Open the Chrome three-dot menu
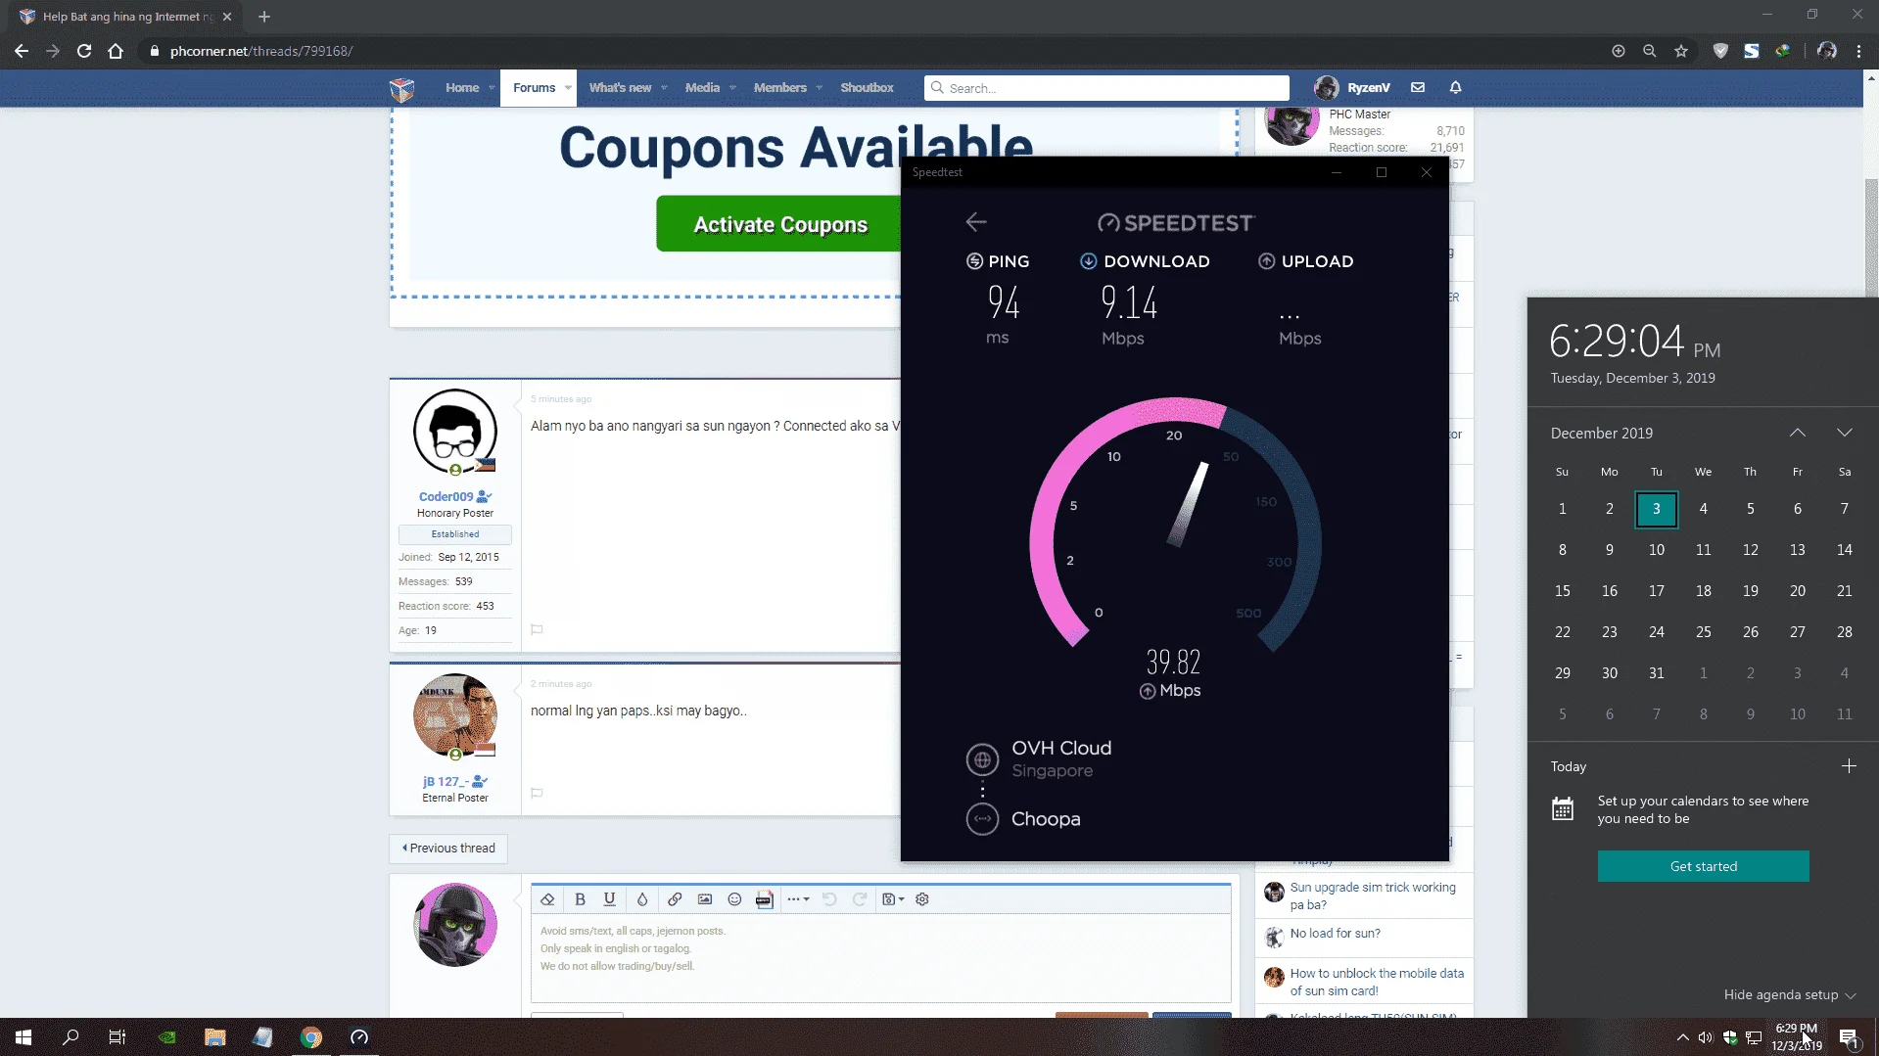This screenshot has height=1056, width=1879. 1858,51
